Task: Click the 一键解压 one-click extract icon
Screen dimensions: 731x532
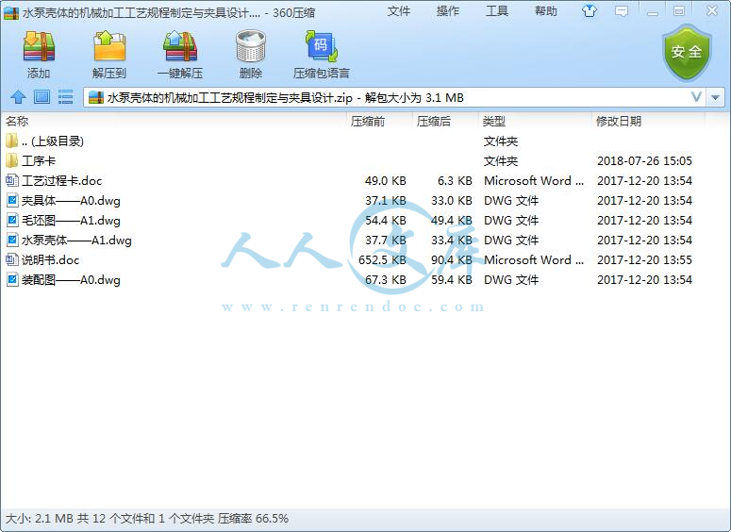Action: pyautogui.click(x=180, y=46)
